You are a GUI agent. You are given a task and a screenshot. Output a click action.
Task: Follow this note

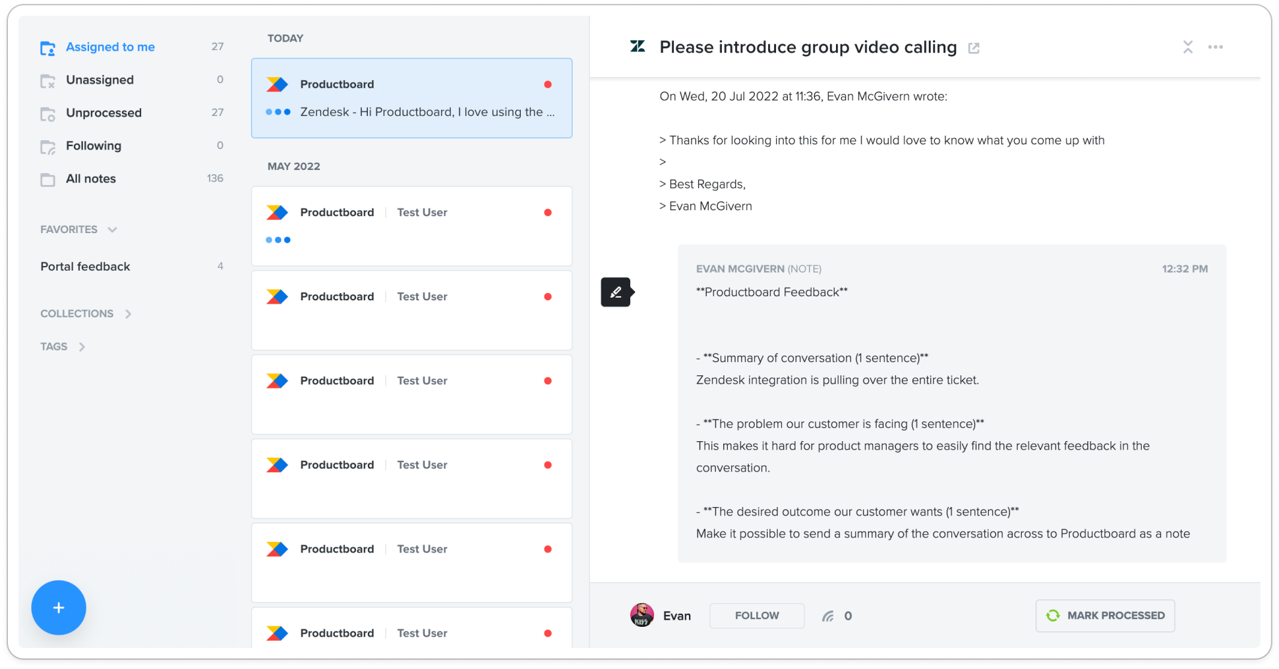click(x=757, y=616)
